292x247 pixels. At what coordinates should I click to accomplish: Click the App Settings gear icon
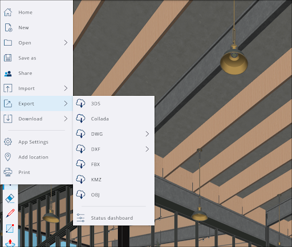pos(8,141)
